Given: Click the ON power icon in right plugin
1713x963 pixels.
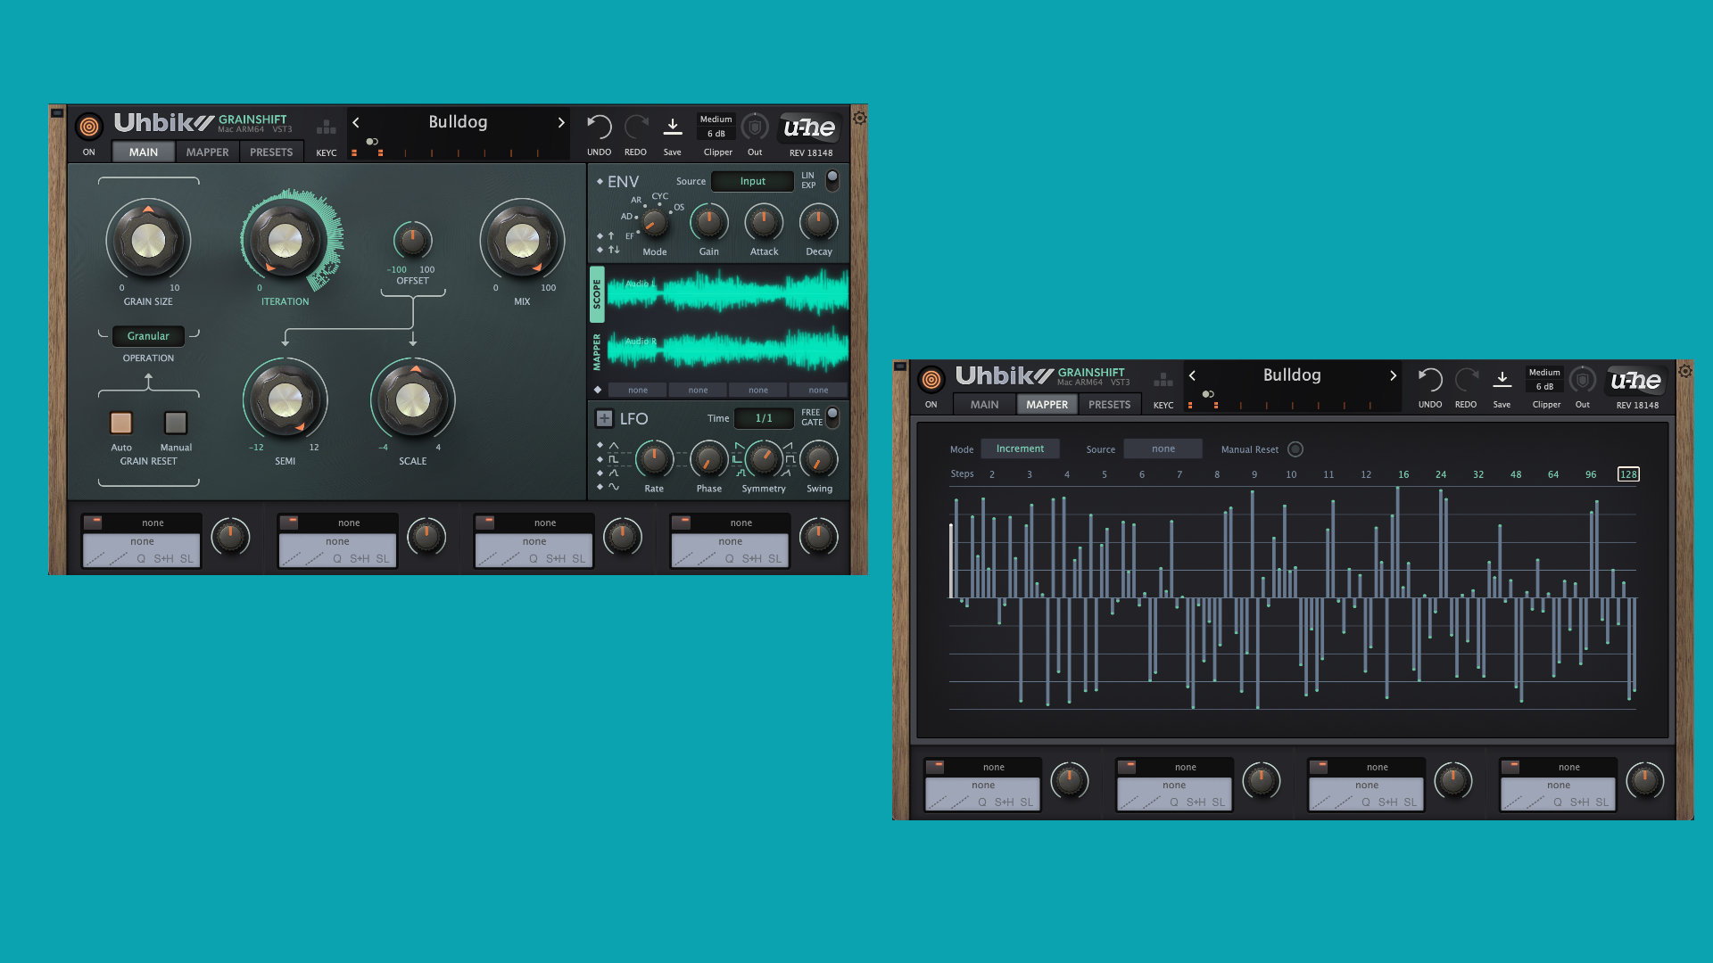Looking at the screenshot, I should pos(931,380).
